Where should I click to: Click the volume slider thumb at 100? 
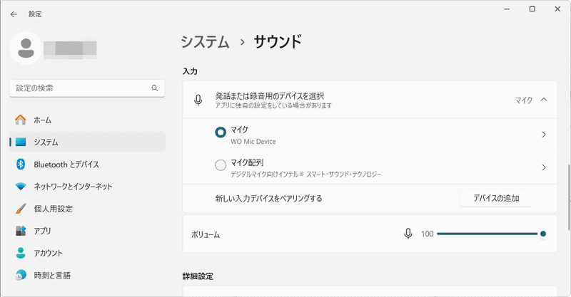[543, 234]
